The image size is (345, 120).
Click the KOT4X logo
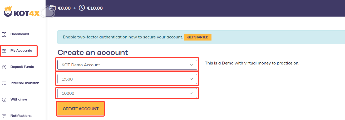[22, 12]
